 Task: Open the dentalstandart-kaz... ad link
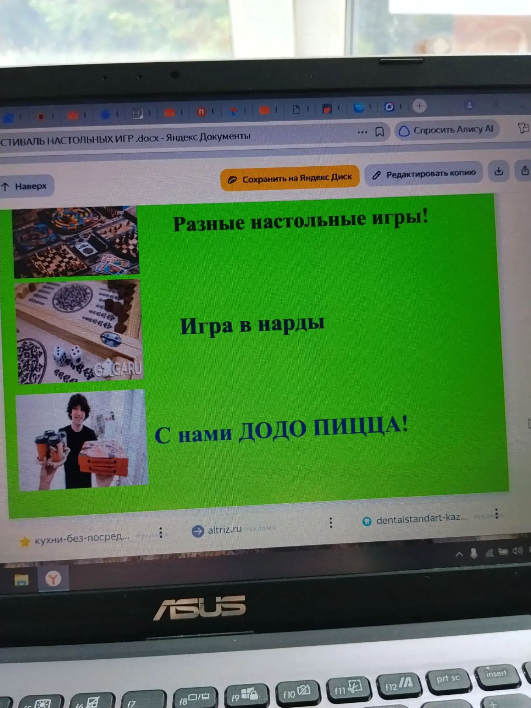pos(421,518)
